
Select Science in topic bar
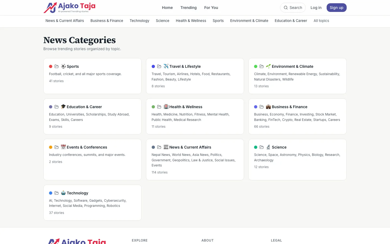(x=162, y=21)
